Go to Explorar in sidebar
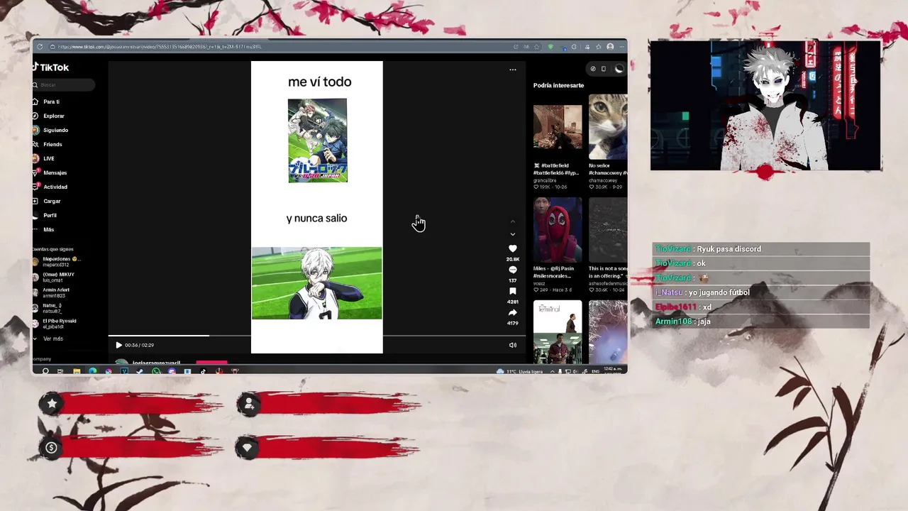 49,116
